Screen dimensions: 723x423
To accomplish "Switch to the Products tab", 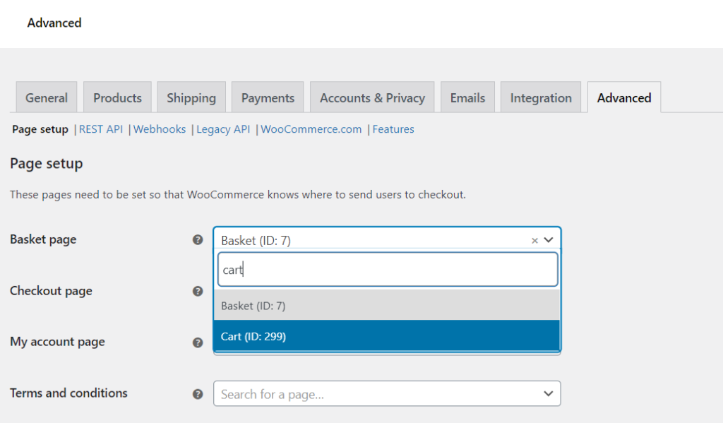I will (x=117, y=97).
